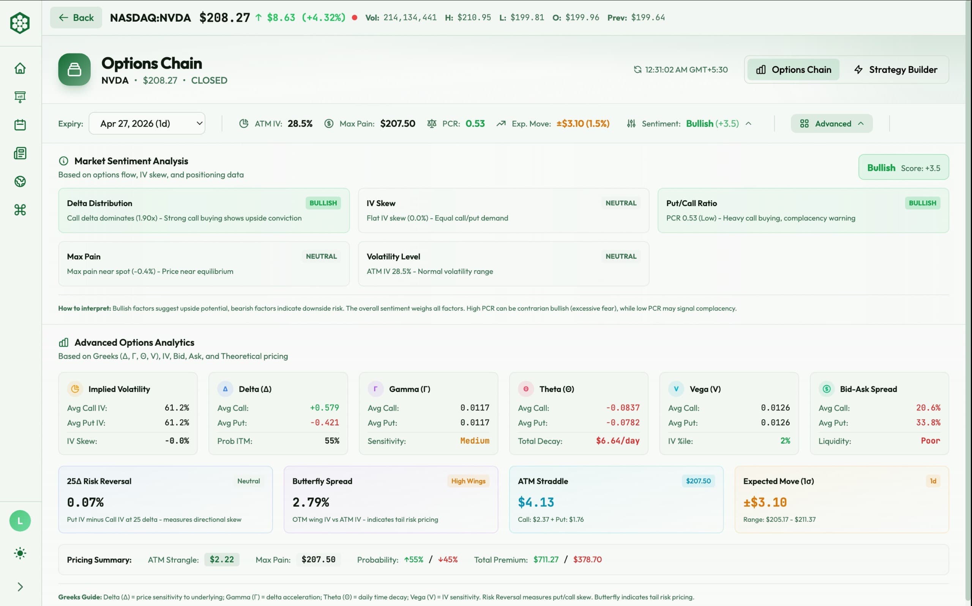Open the Expiry date dropdown
The image size is (972, 606).
(147, 123)
